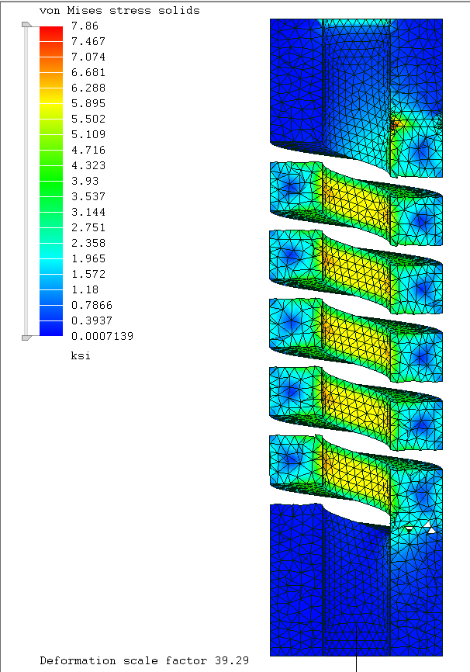Click the 3.537 legend value
The width and height of the screenshot is (470, 672).
[88, 196]
